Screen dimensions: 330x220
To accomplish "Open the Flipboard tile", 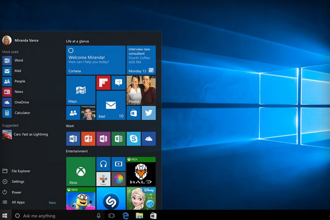I will pos(103,83).
